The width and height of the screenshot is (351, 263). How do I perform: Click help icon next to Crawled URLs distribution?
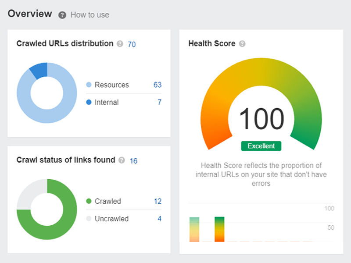point(120,44)
